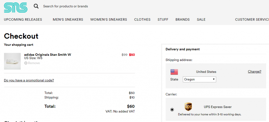Screen dimensions: 269x122
Task: Open the Stuff menu item
Action: click(x=163, y=19)
